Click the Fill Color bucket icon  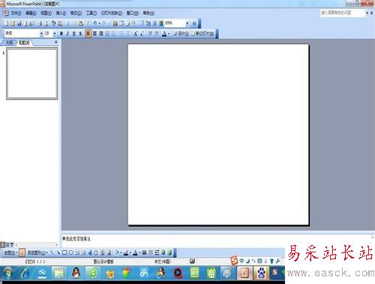click(116, 252)
